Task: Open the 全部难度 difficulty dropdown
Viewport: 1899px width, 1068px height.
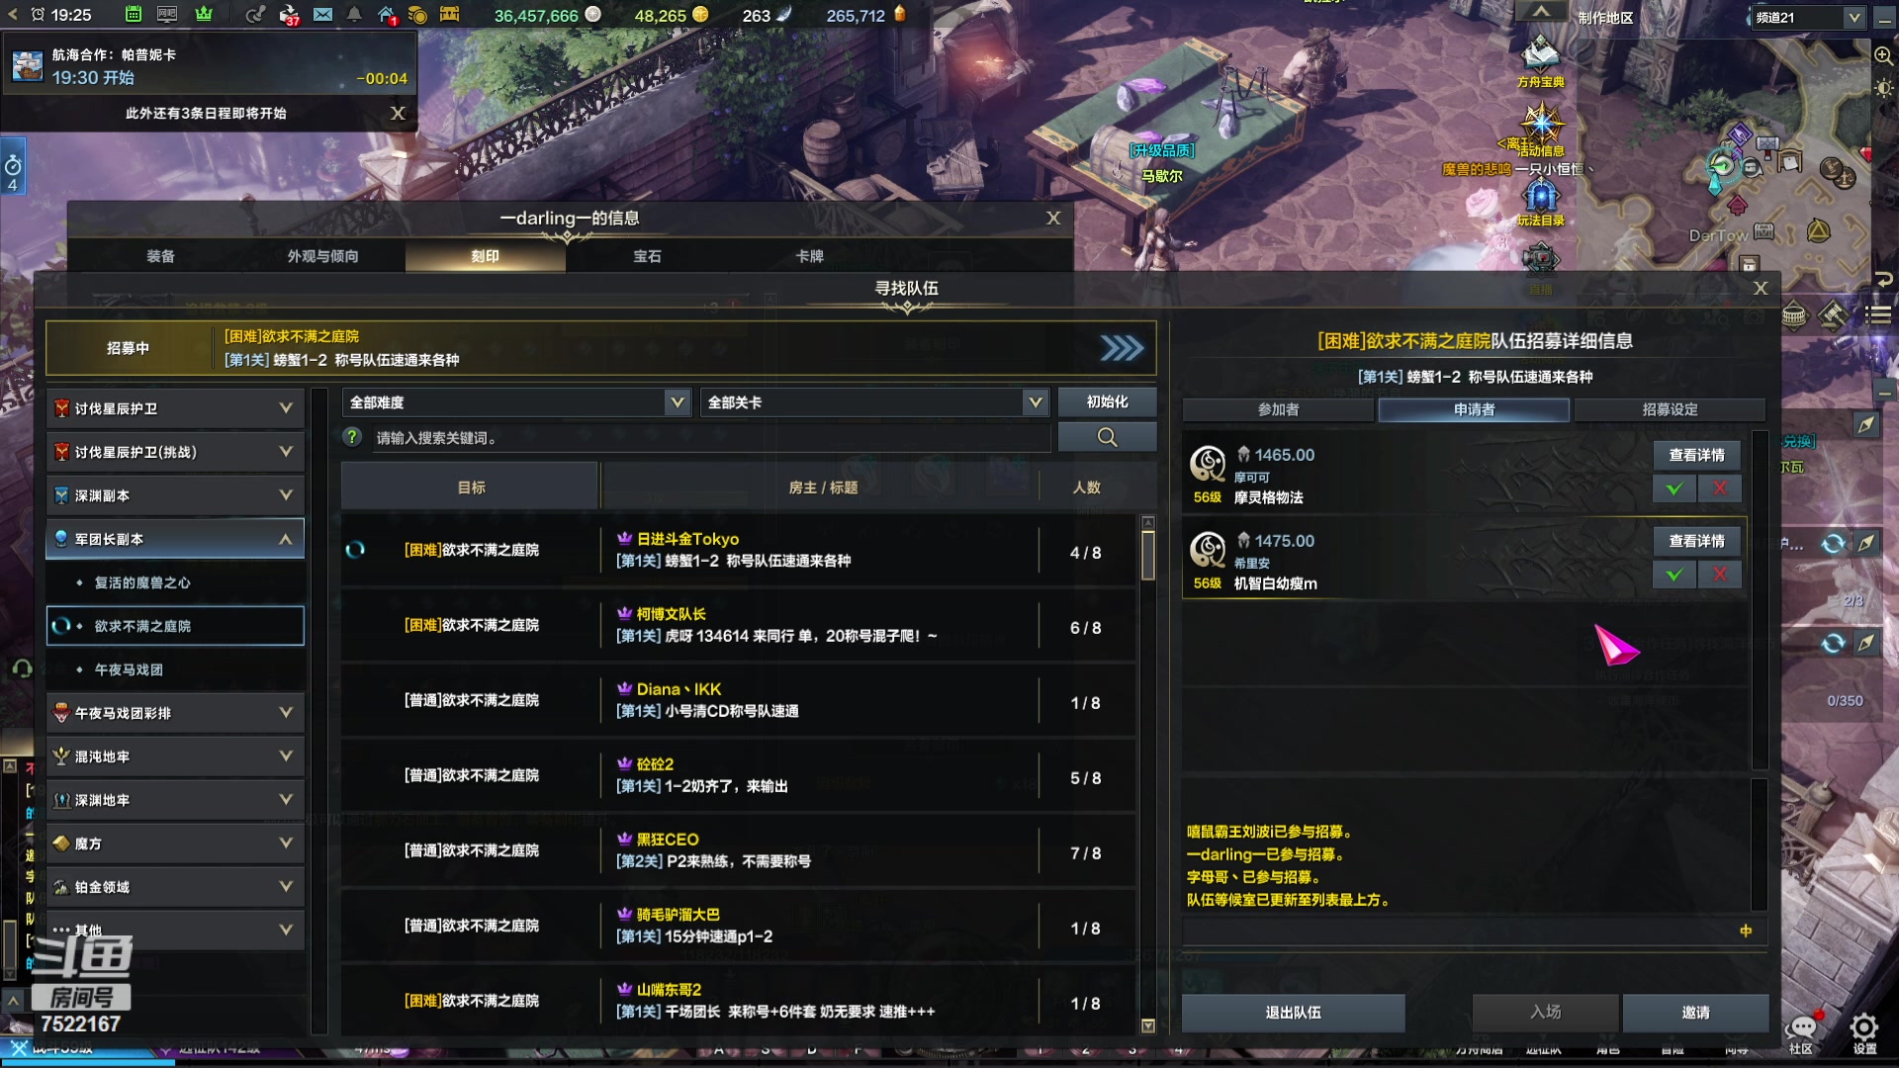Action: [x=516, y=402]
